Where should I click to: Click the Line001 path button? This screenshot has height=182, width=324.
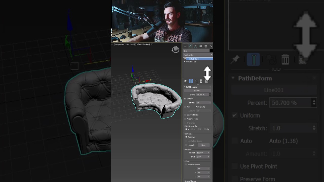point(197,90)
